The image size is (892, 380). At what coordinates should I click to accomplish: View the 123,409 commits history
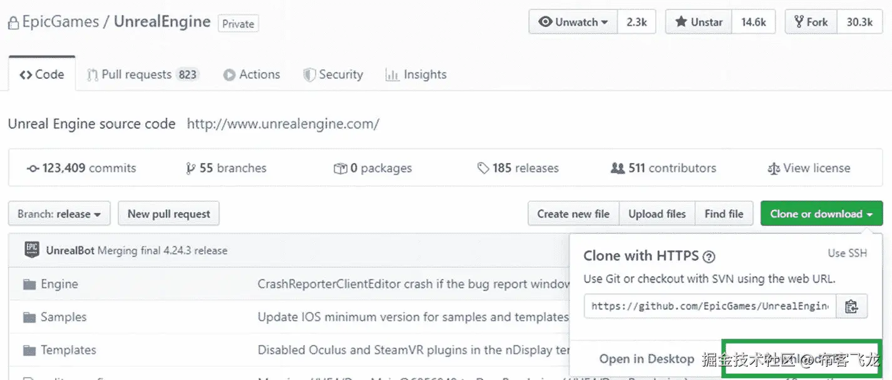81,168
